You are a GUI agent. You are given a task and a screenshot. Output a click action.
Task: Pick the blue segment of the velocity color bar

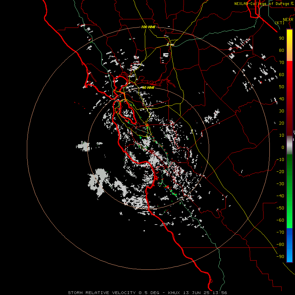pos(289,245)
